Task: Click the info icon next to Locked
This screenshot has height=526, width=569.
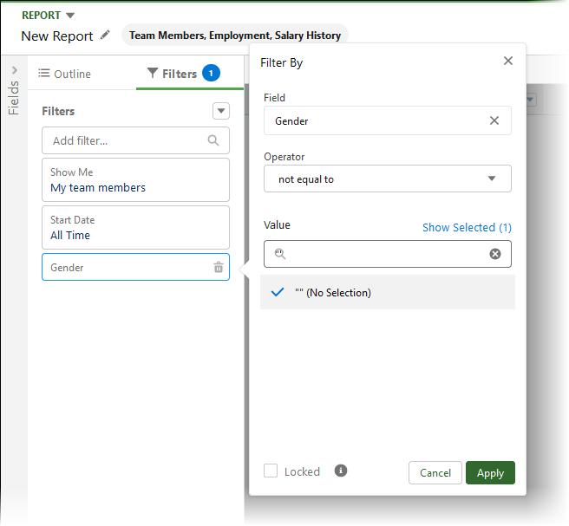Action: click(x=341, y=471)
